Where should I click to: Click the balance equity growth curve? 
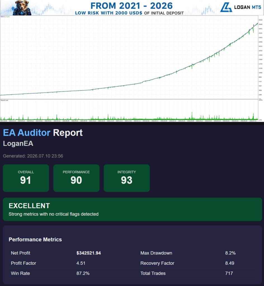[x=129, y=59]
